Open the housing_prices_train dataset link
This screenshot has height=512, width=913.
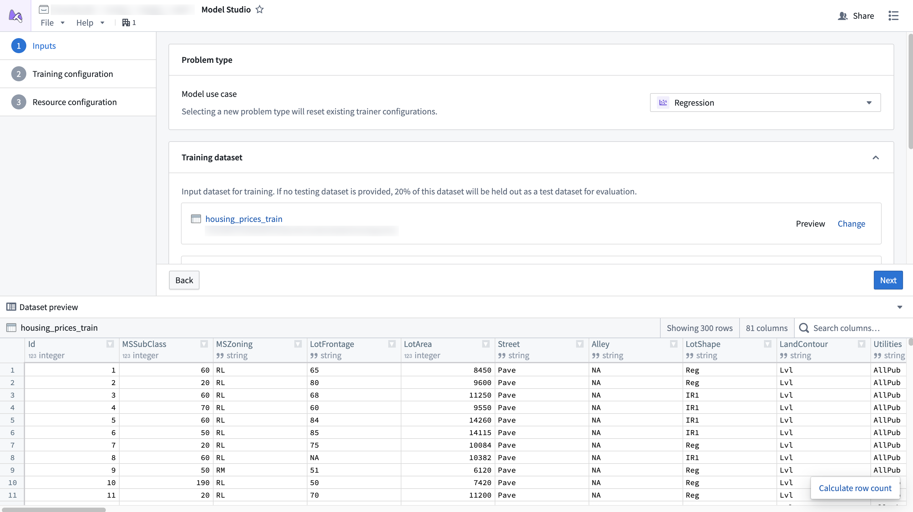(244, 219)
